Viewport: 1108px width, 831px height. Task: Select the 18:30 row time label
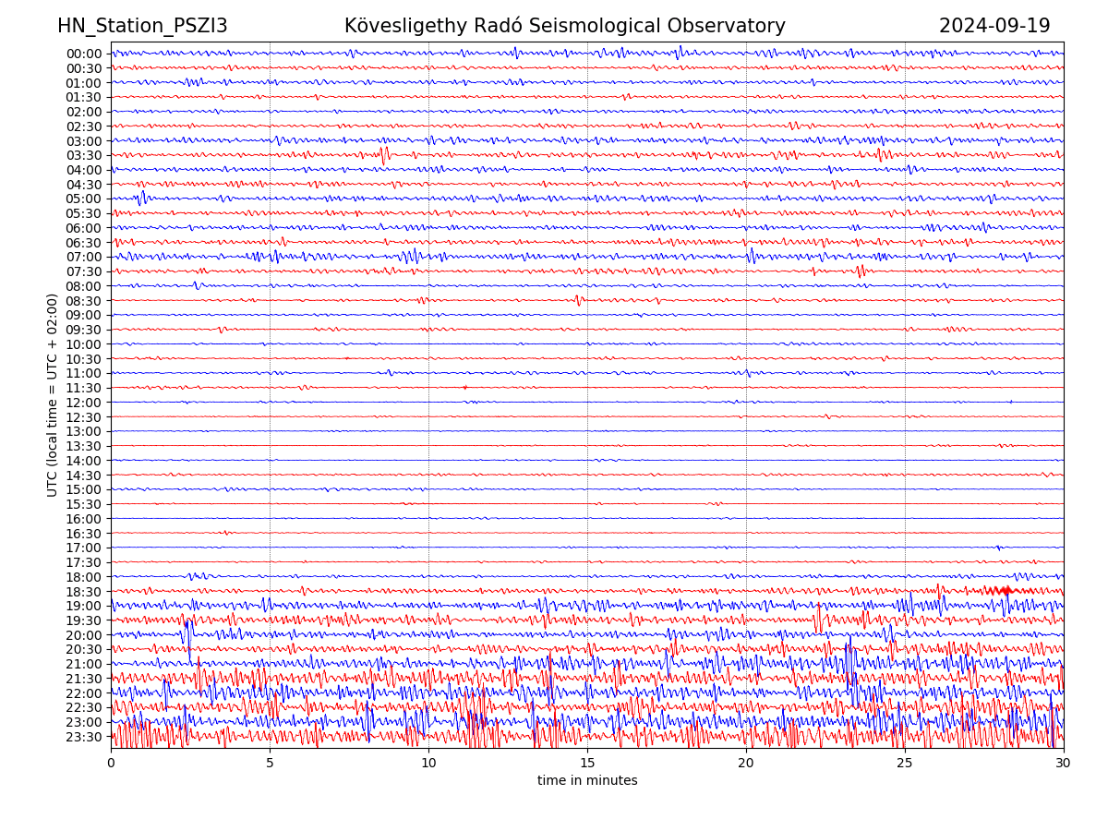coord(83,591)
